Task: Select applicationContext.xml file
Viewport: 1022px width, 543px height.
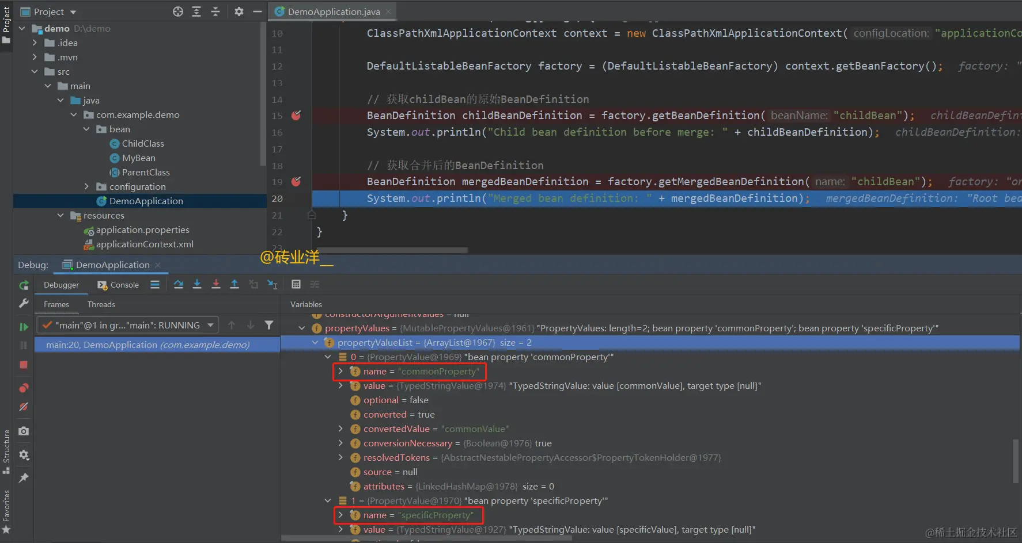Action: click(145, 244)
